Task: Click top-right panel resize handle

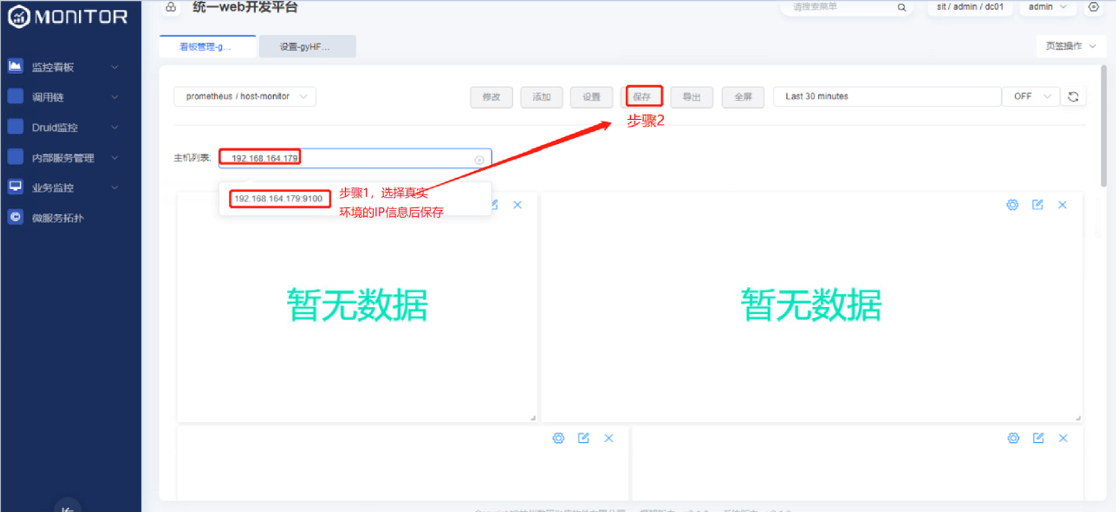Action: pos(1078,418)
